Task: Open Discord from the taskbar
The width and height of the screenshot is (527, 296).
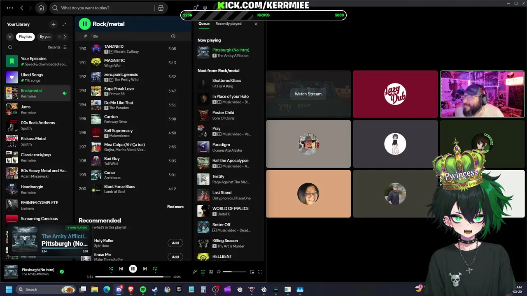Action: [119, 289]
